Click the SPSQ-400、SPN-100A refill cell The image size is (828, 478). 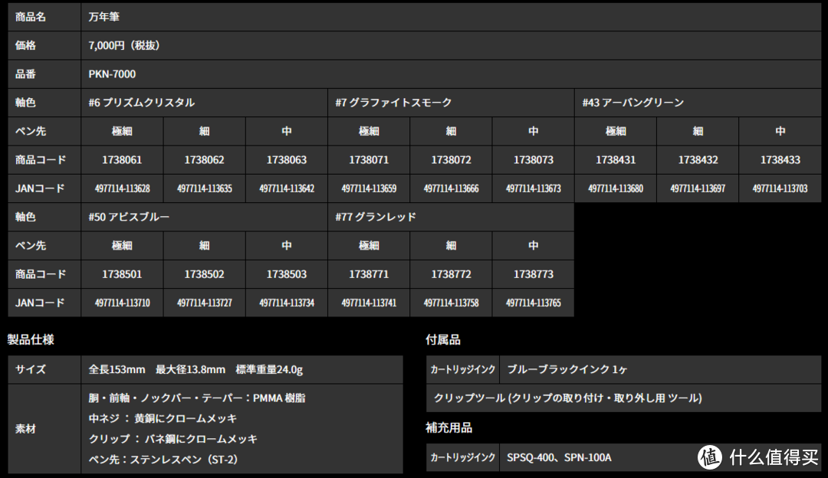559,458
